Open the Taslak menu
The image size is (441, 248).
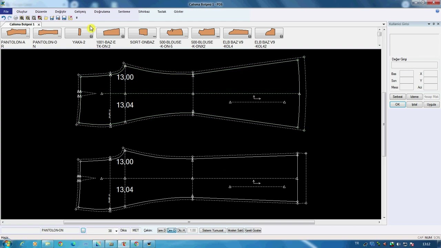(162, 11)
